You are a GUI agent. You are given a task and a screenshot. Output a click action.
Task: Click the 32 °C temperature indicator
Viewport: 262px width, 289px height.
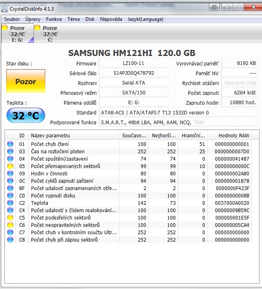(26, 116)
